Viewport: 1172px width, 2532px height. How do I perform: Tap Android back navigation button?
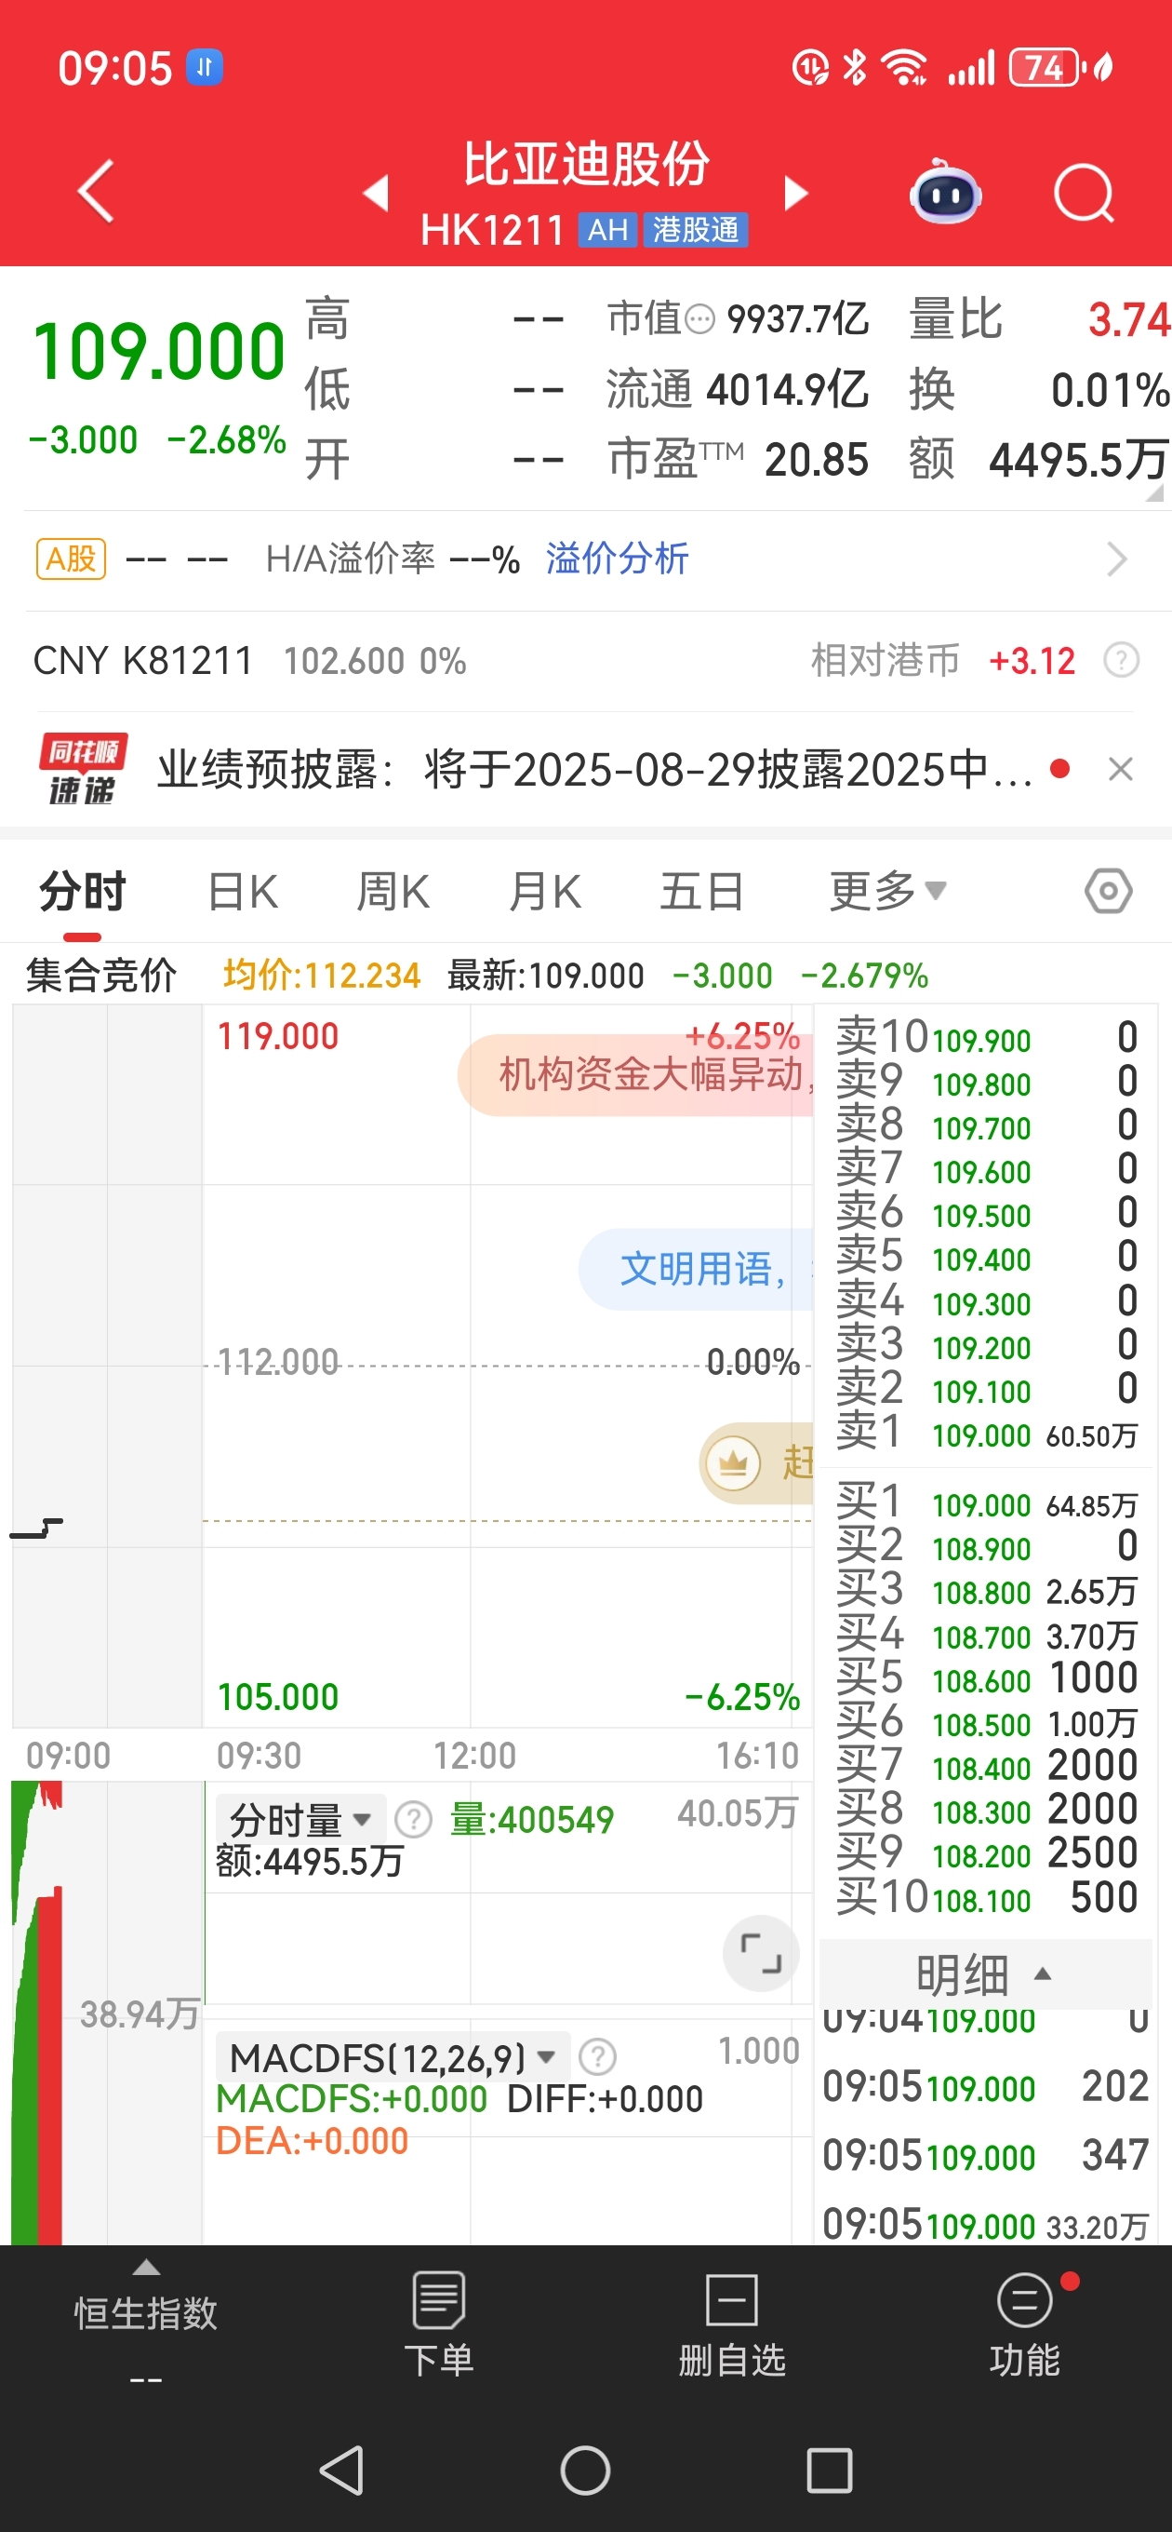coord(342,2470)
